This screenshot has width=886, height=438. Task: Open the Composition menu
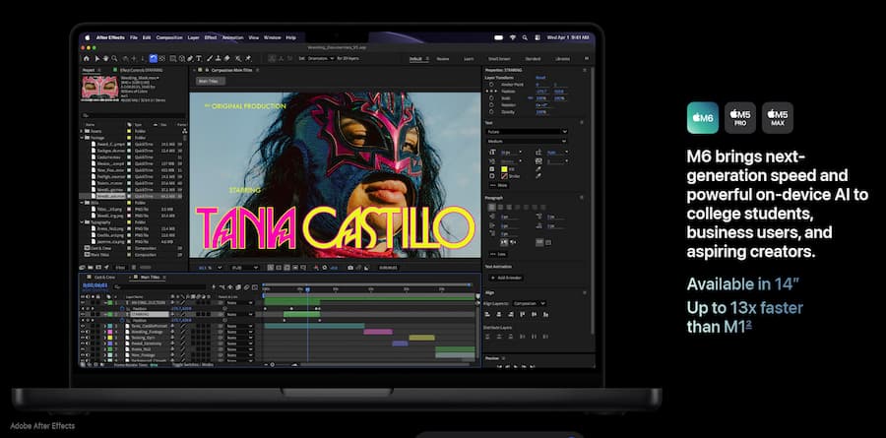[x=169, y=37]
